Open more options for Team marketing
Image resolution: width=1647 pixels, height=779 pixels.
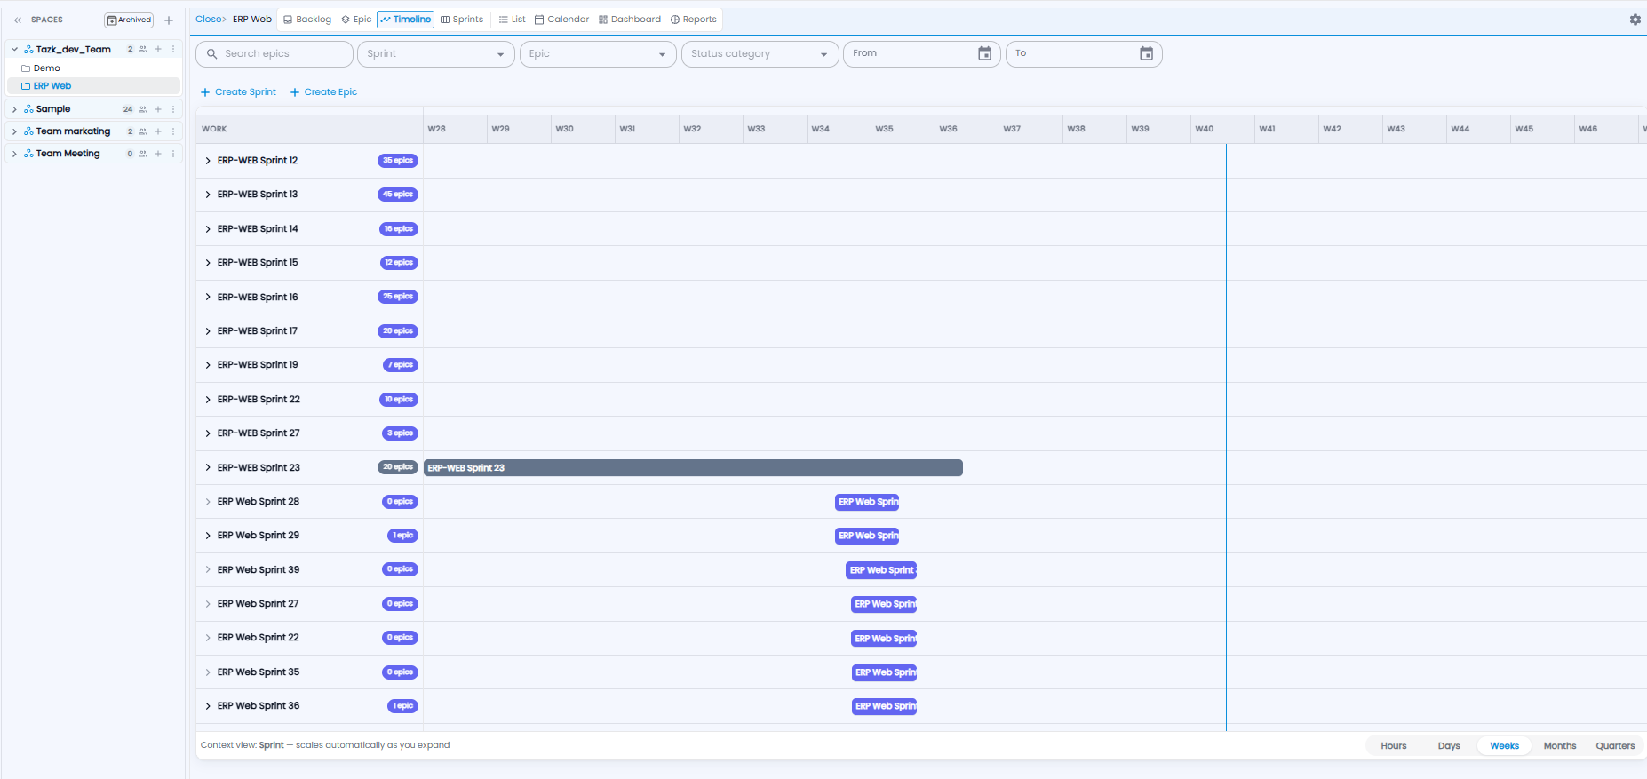(x=173, y=131)
